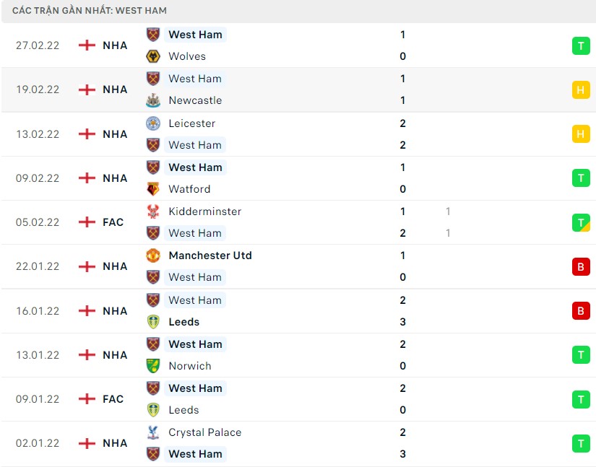Click the yellow H badge for the Newcastle draw

(x=581, y=90)
